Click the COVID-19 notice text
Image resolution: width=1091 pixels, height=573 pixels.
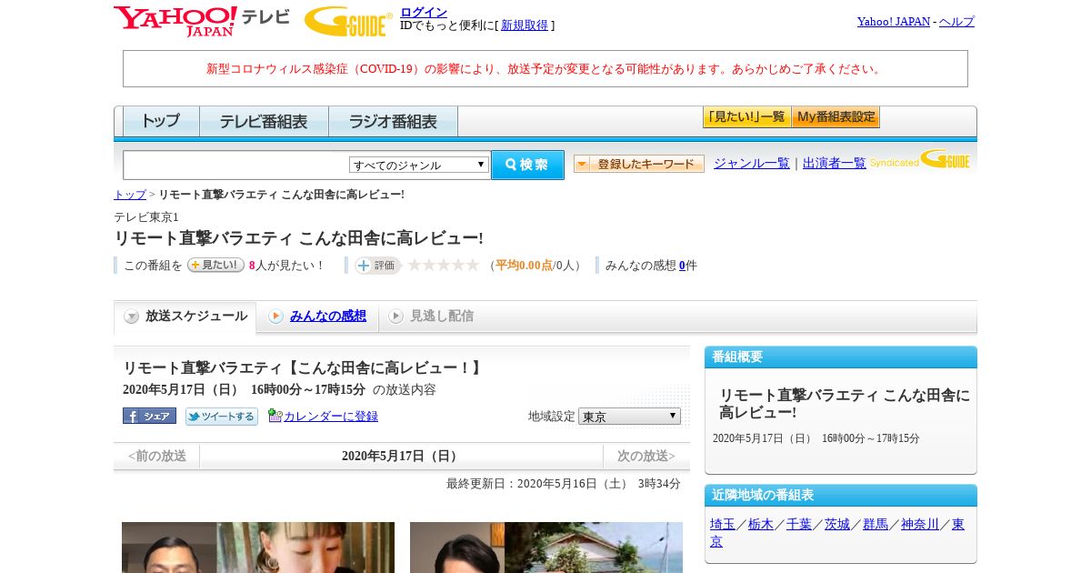coord(545,68)
